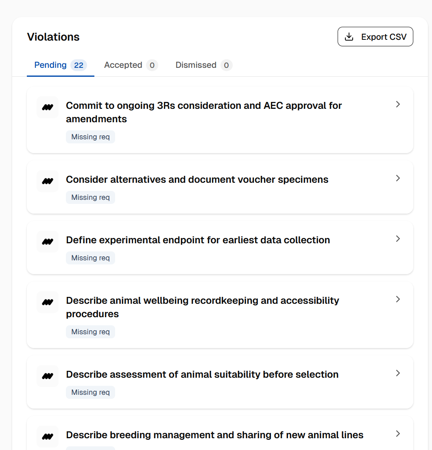Click the logo icon beside 'Describe assessment of animal suitability'
The width and height of the screenshot is (432, 450).
[x=48, y=376]
